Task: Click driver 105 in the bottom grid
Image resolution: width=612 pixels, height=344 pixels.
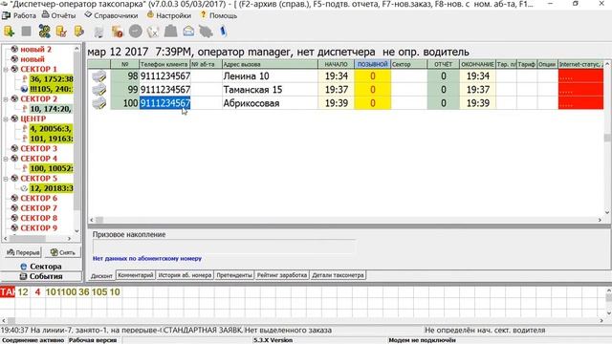Action: tap(99, 292)
